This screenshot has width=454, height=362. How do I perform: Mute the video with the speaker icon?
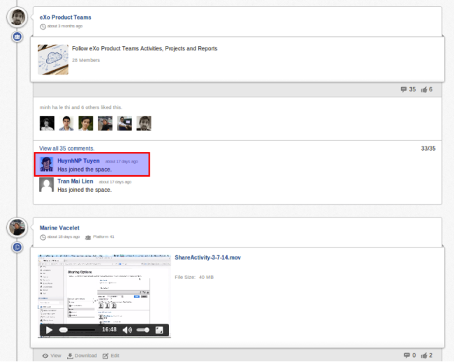point(127,329)
